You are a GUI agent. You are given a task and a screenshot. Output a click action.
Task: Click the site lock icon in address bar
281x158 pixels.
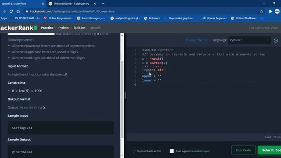(27, 11)
